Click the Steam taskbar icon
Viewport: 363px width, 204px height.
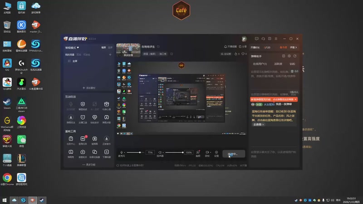pyautogui.click(x=42, y=200)
